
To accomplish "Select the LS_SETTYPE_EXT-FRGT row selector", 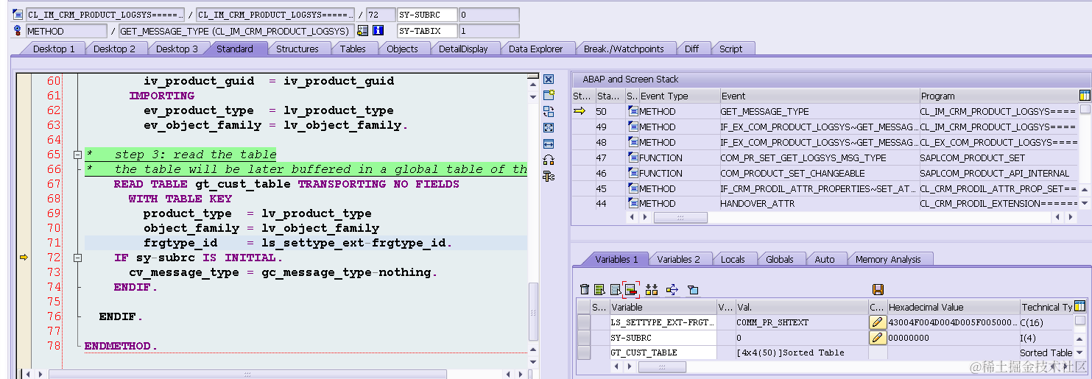I will (x=584, y=322).
